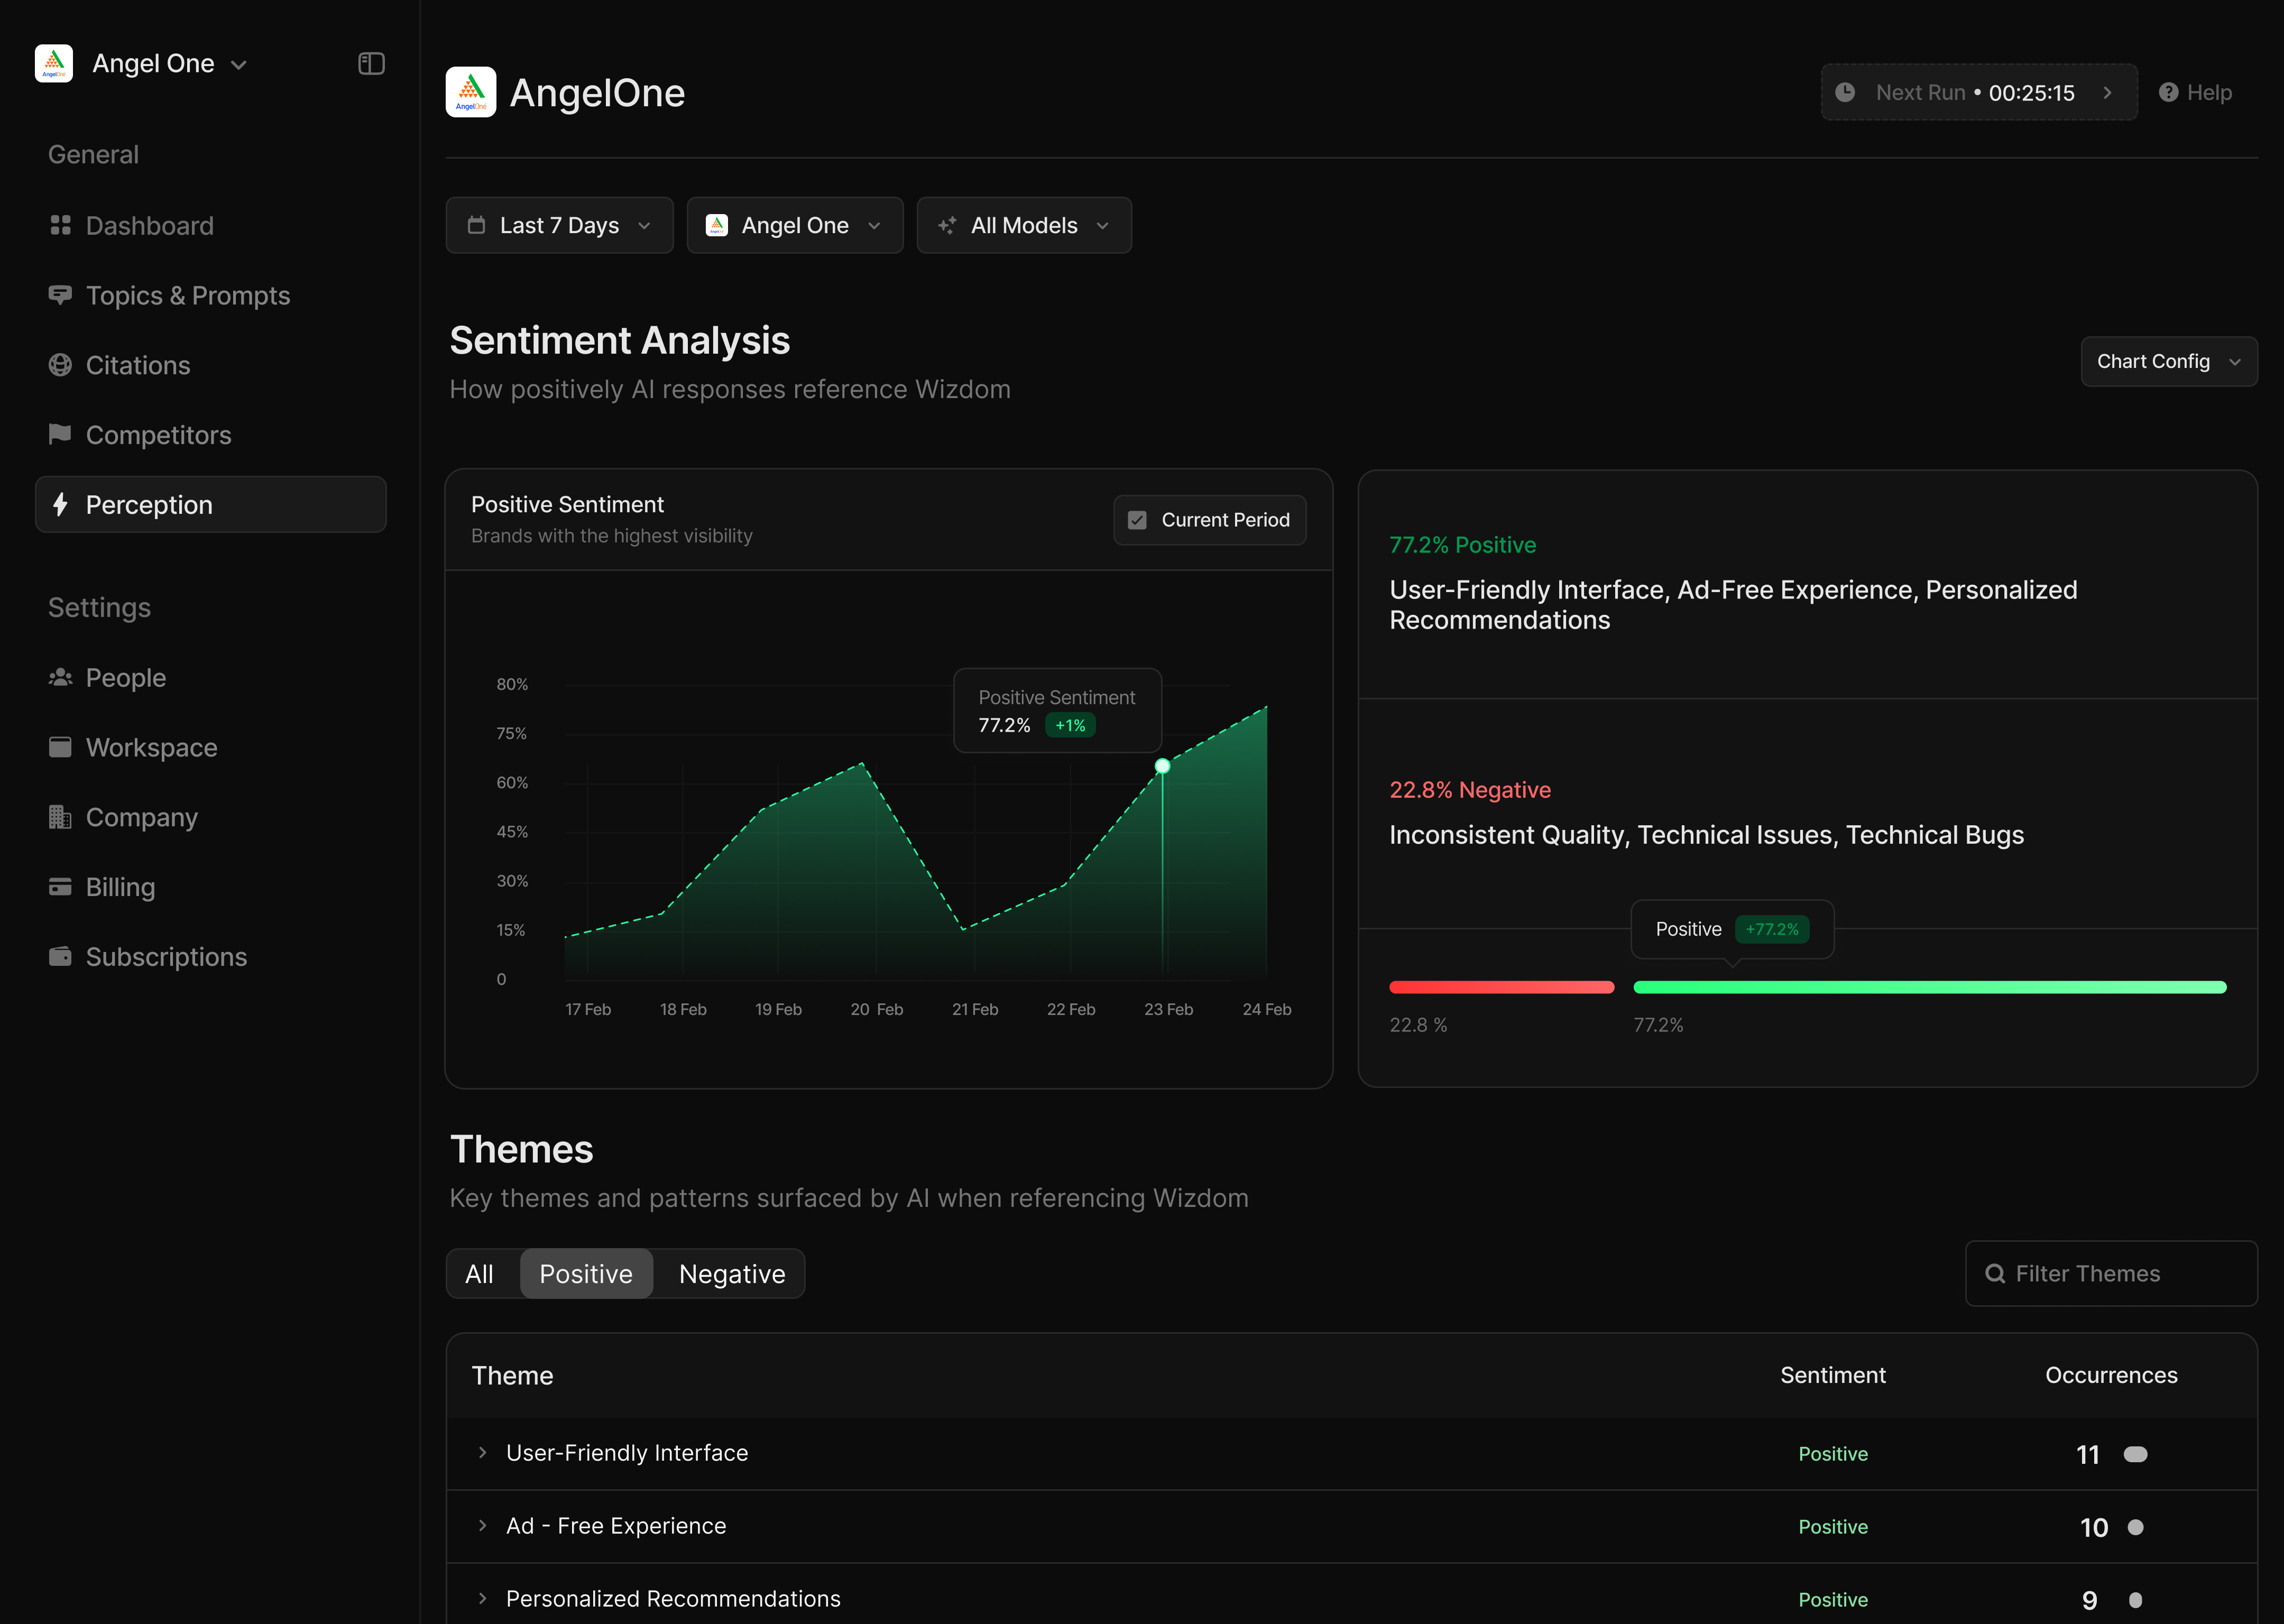Click the green positive sentiment bar

[1929, 987]
